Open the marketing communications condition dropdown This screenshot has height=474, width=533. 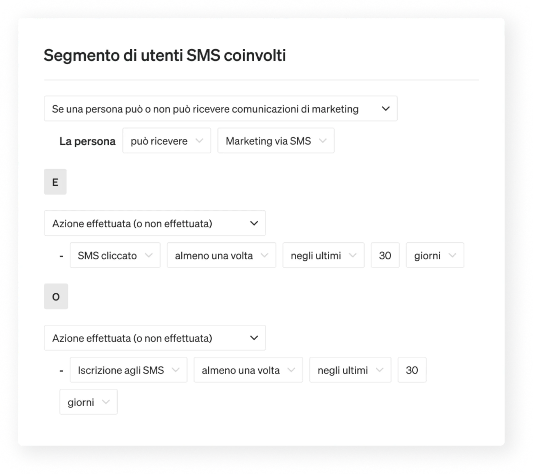coord(386,109)
